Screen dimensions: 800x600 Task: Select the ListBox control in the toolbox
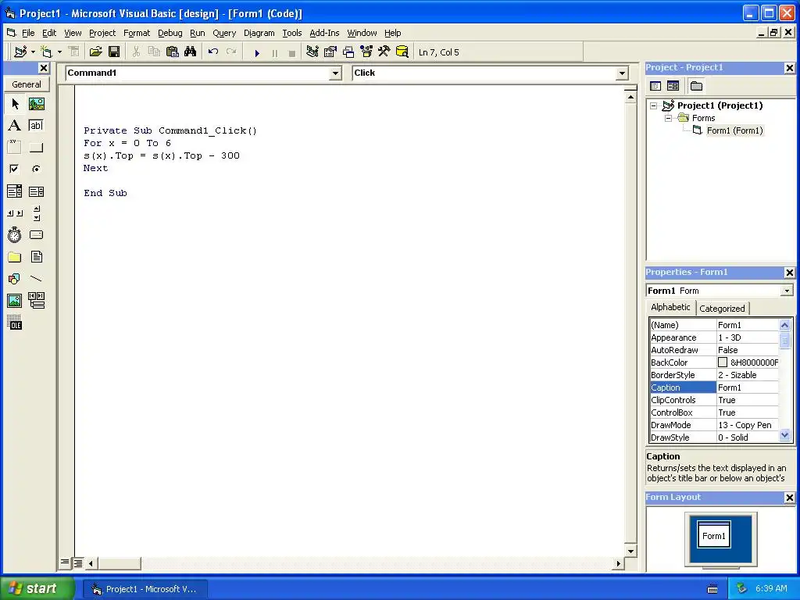pyautogui.click(x=36, y=191)
